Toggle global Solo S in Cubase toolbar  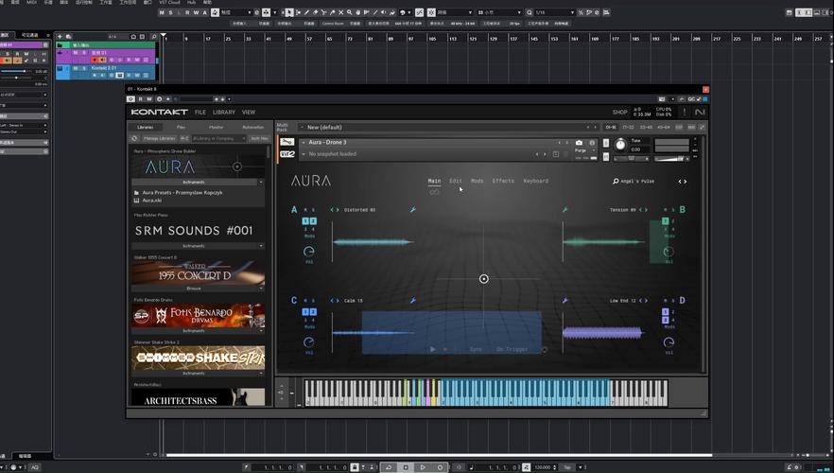pyautogui.click(x=170, y=12)
